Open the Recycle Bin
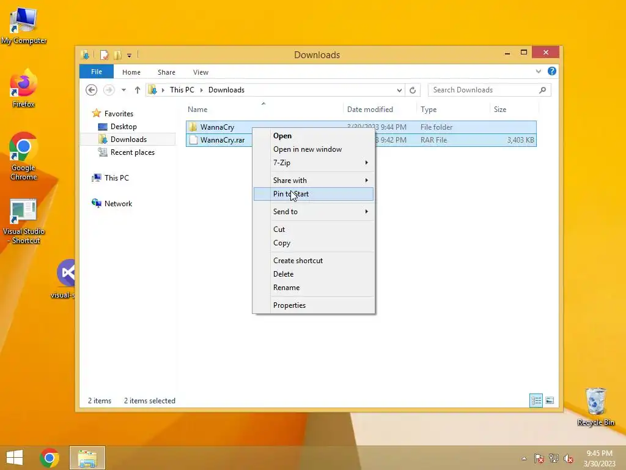 595,406
